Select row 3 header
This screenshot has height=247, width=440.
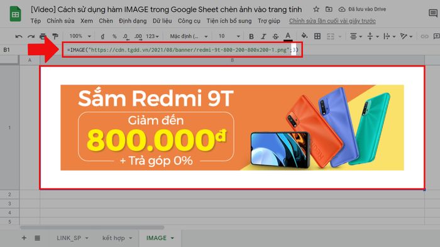point(9,204)
